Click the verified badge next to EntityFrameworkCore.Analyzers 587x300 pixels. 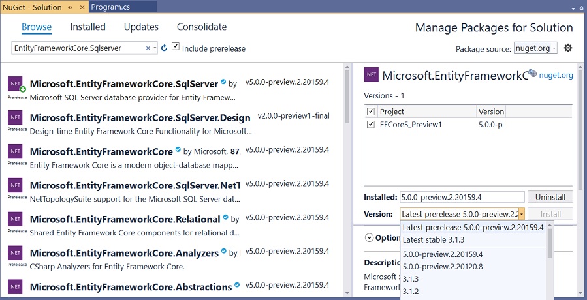coord(224,250)
